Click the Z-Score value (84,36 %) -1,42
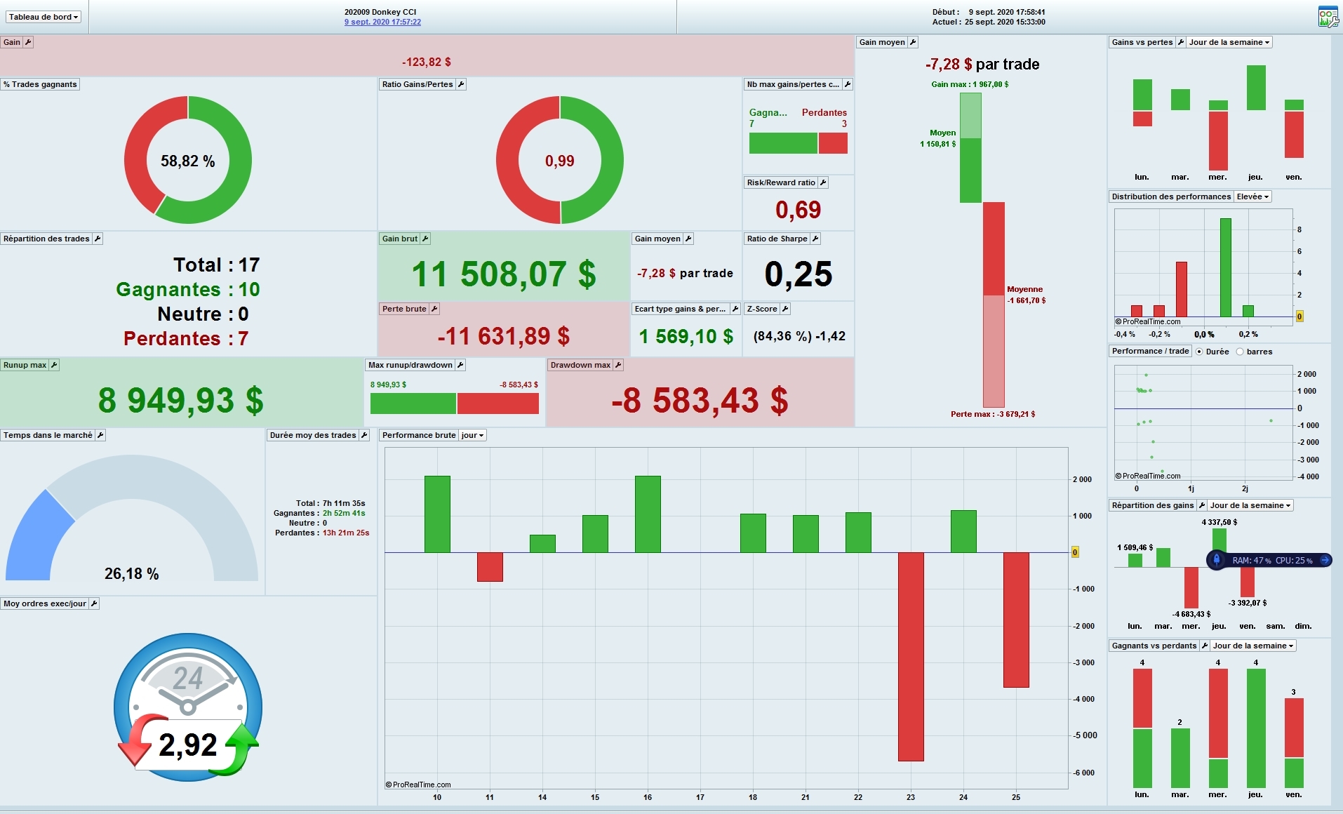 click(799, 336)
